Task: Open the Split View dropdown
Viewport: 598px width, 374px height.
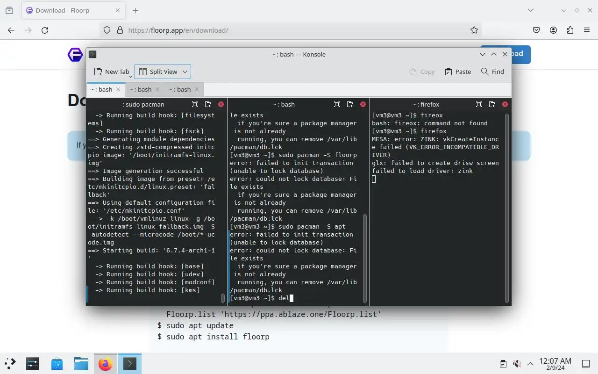Action: click(185, 72)
